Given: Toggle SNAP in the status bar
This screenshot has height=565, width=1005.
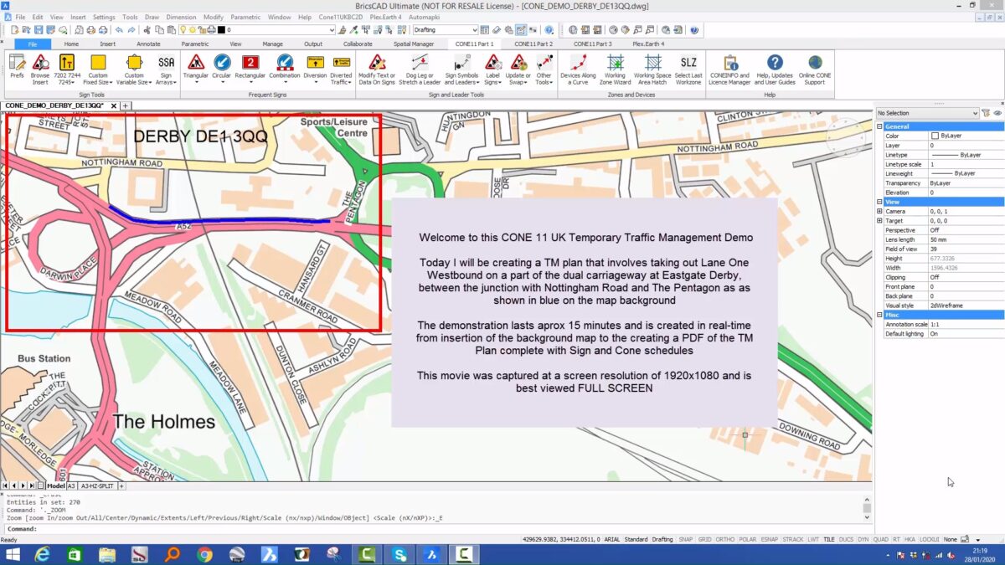Looking at the screenshot, I should pyautogui.click(x=686, y=540).
